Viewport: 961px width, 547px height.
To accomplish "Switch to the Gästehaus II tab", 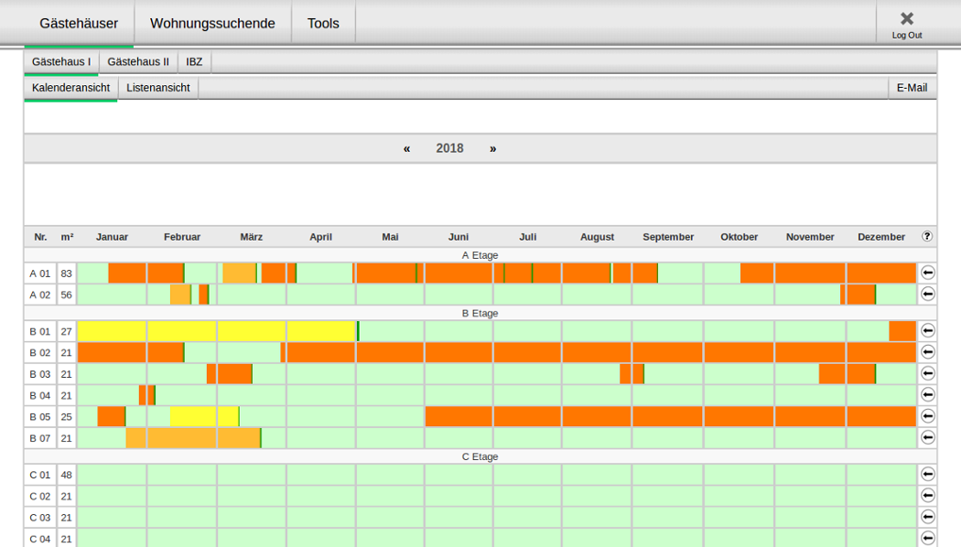I will [138, 62].
